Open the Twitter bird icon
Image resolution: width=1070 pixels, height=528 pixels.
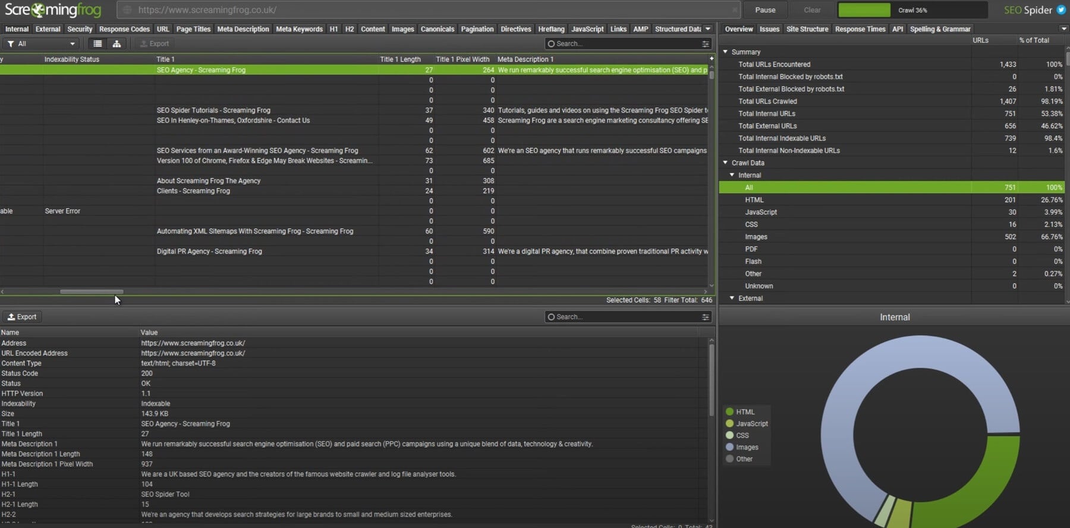click(x=1060, y=10)
